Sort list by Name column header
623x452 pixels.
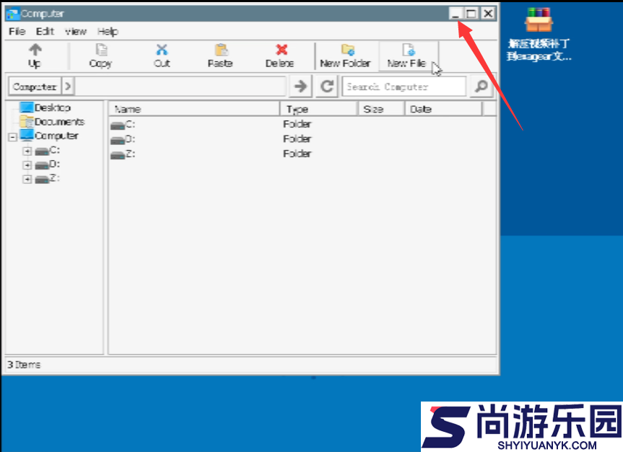(x=193, y=109)
